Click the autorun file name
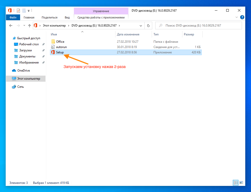 (x=61, y=47)
